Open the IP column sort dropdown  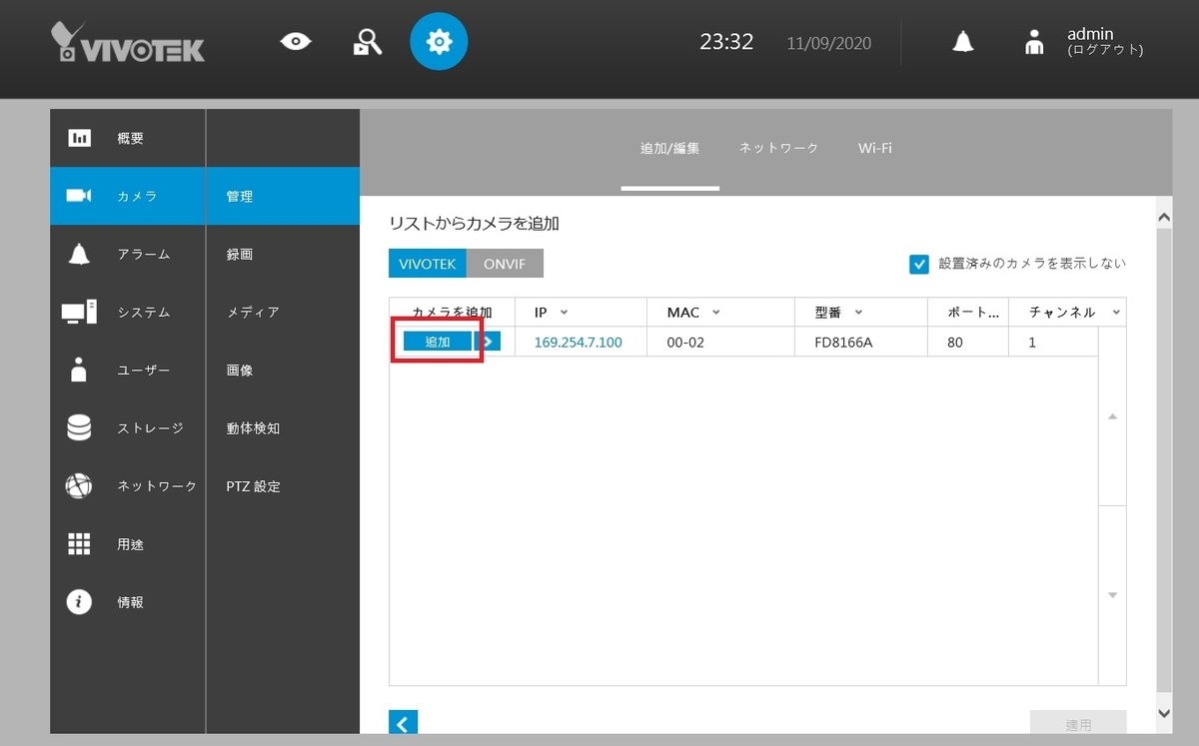[565, 313]
